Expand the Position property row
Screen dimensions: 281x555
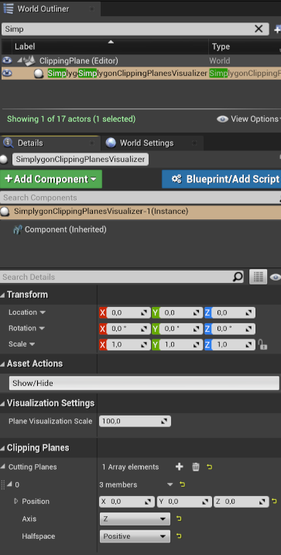(16, 502)
